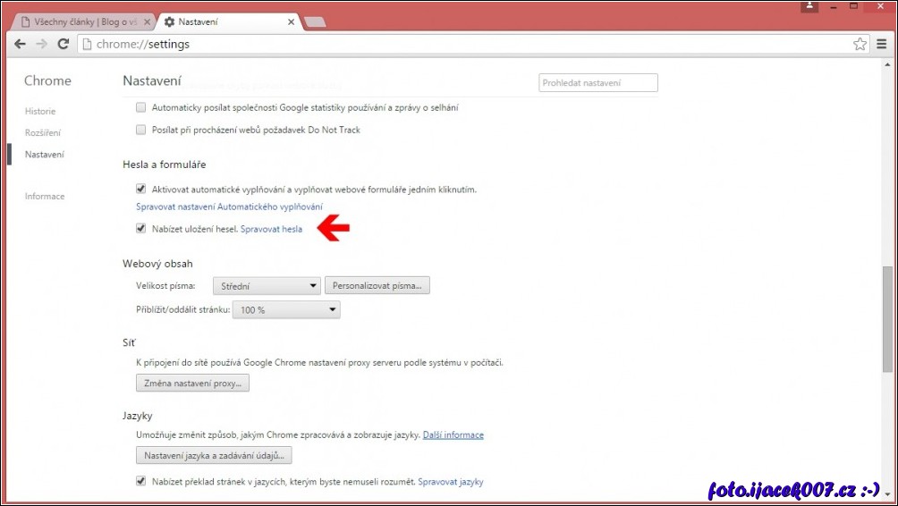Toggle the Do Not Track checkbox
The height and width of the screenshot is (506, 898).
[140, 130]
